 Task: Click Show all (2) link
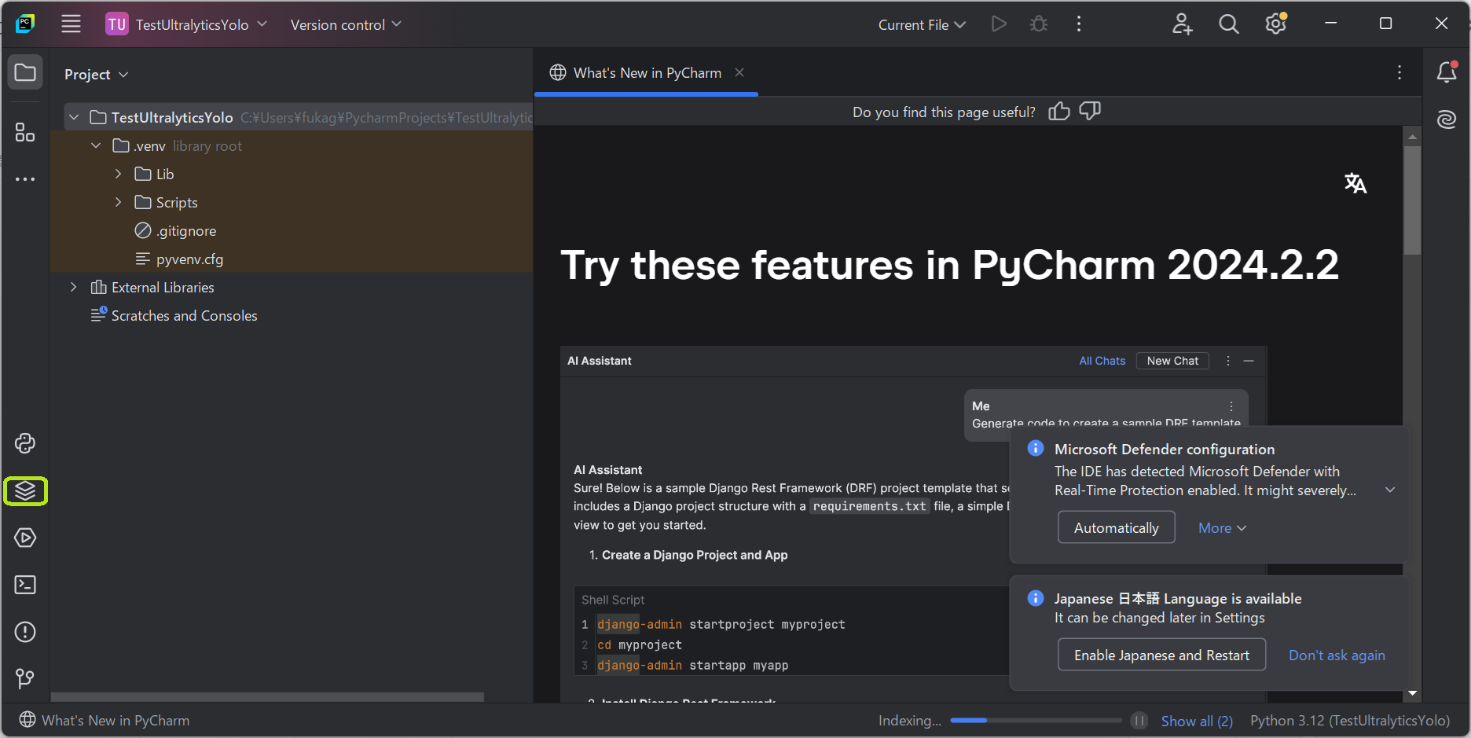(x=1197, y=721)
